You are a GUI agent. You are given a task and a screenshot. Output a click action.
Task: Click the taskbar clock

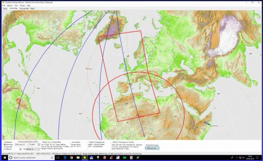click(x=250, y=157)
